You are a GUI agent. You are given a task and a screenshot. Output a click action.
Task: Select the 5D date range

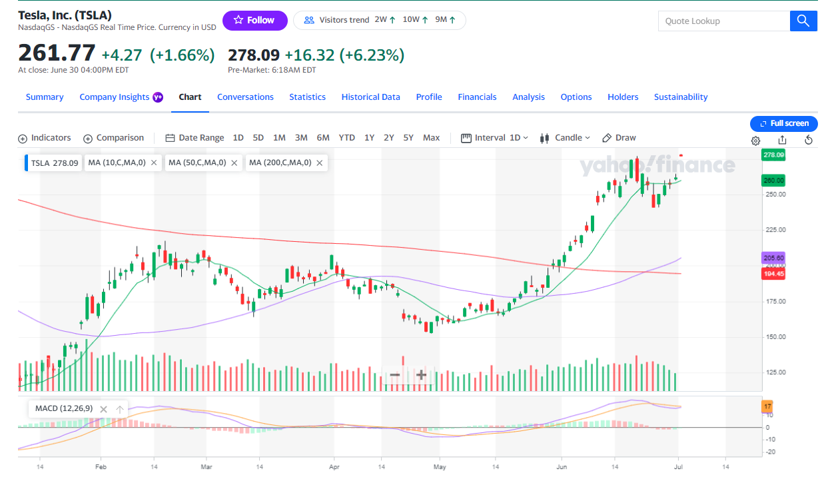point(258,138)
